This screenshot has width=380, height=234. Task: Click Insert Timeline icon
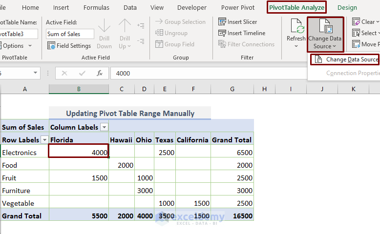click(222, 33)
